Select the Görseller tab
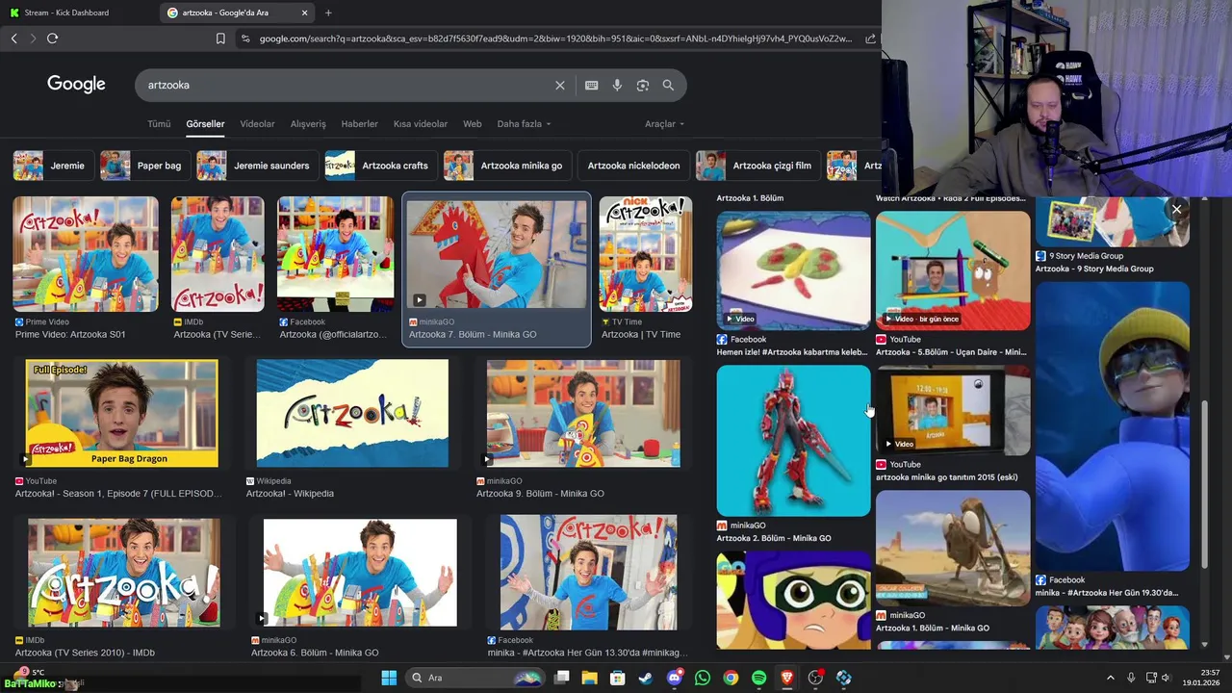This screenshot has width=1232, height=693. tap(205, 124)
